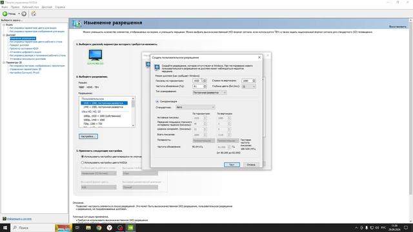Click the monitor display icon in step 1
Screen dimensions: 413x232
point(96,55)
